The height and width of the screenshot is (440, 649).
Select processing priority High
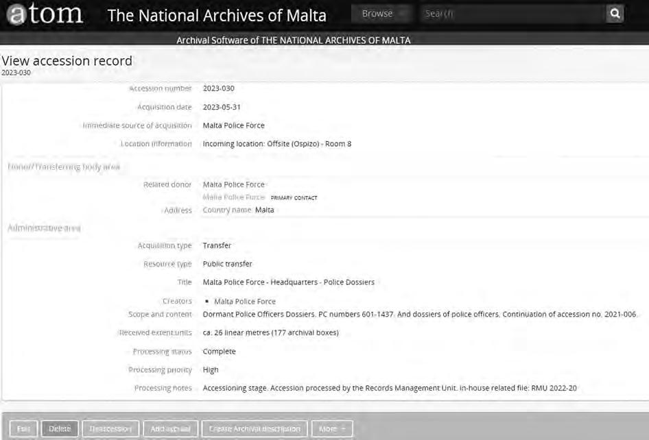(x=210, y=369)
